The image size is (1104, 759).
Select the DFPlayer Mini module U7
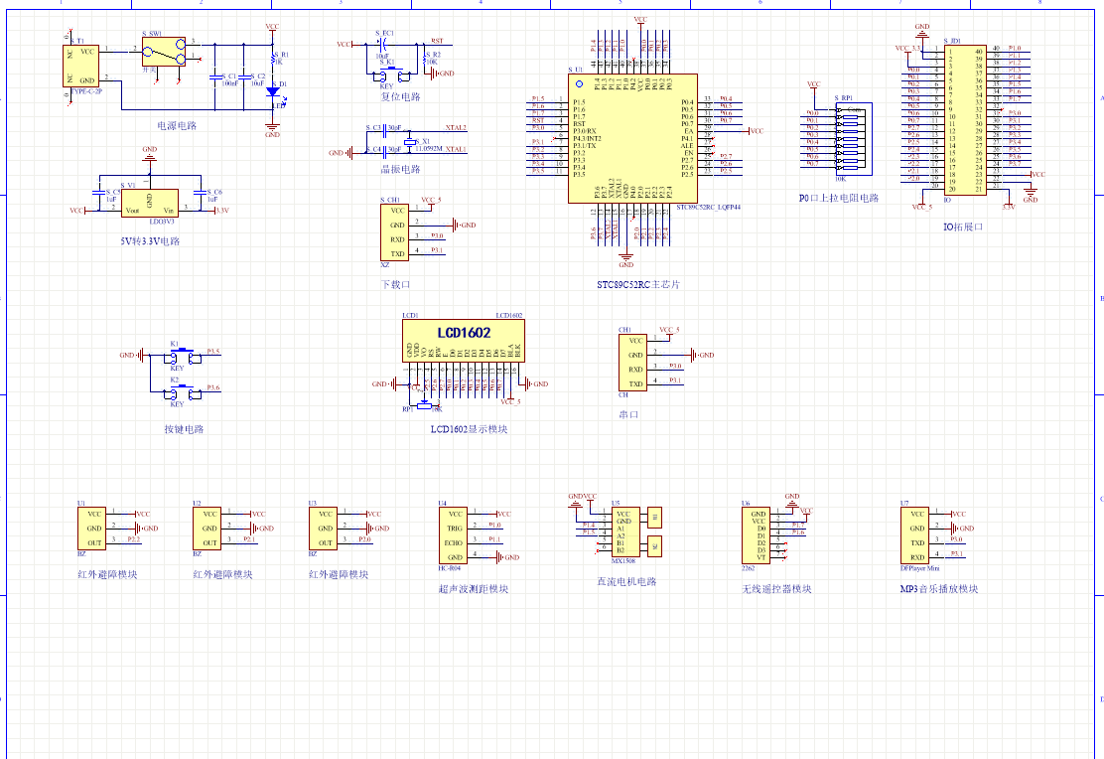tap(917, 535)
